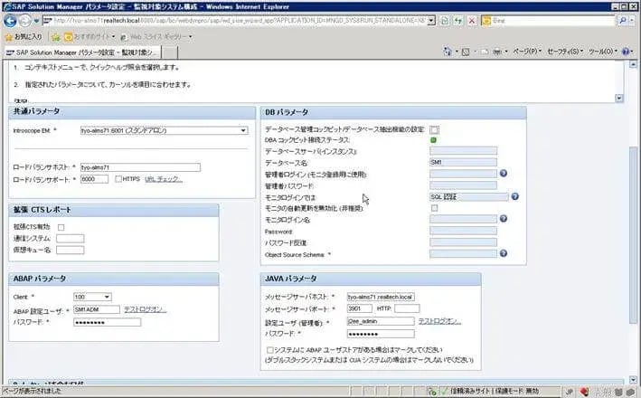Stop loading with the red X icon
641x398 pixels.
coord(472,21)
